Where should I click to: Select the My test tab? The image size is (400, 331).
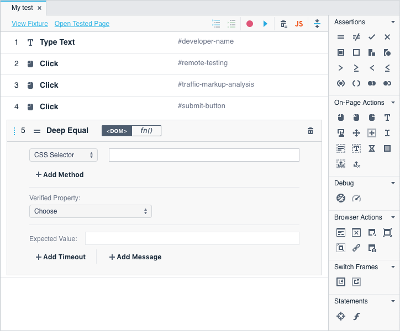tap(22, 8)
